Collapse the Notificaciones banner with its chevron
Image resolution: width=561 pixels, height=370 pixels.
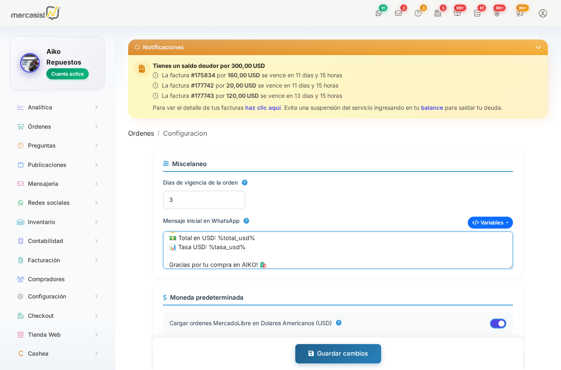point(538,47)
